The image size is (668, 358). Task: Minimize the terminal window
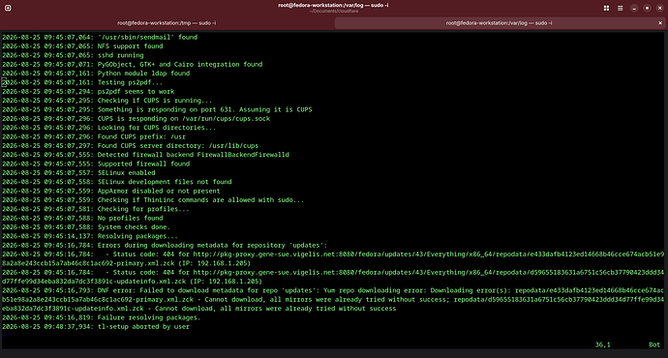click(634, 8)
